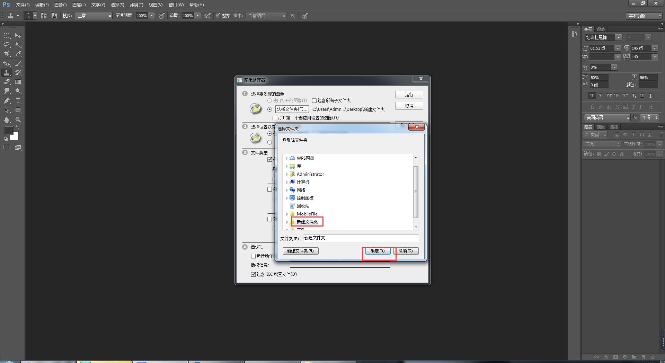Select the Eraser tool
The height and width of the screenshot is (363, 665).
(7, 82)
